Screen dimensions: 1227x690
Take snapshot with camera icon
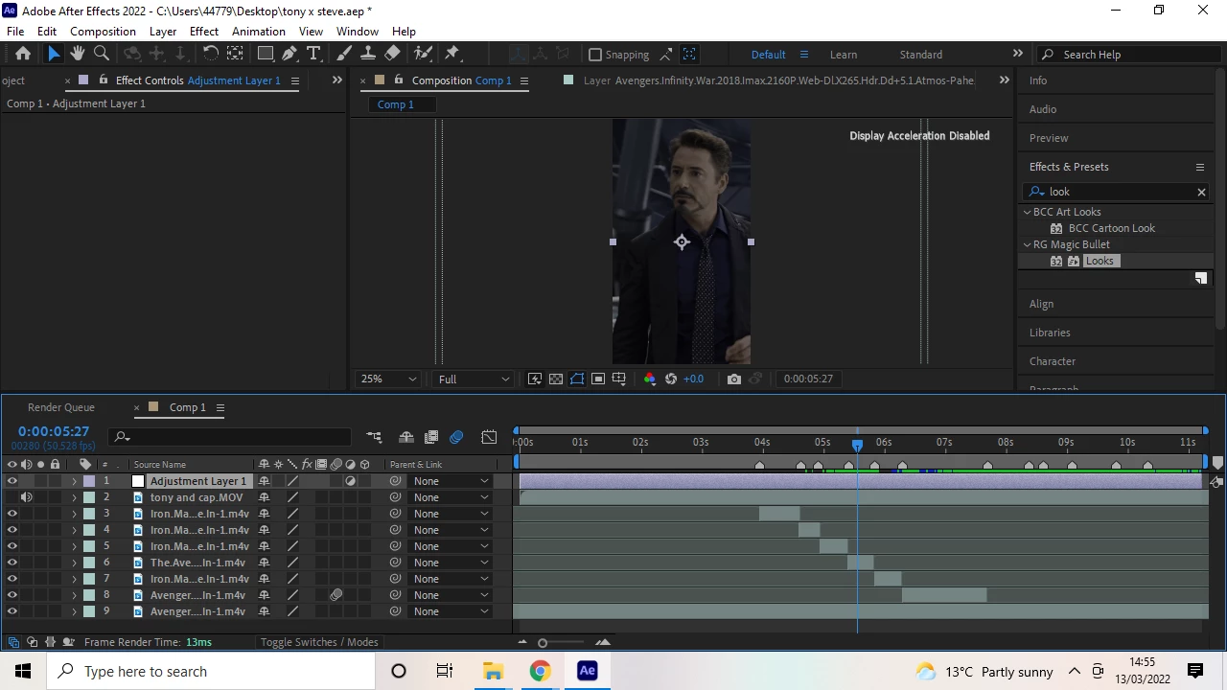(x=734, y=379)
